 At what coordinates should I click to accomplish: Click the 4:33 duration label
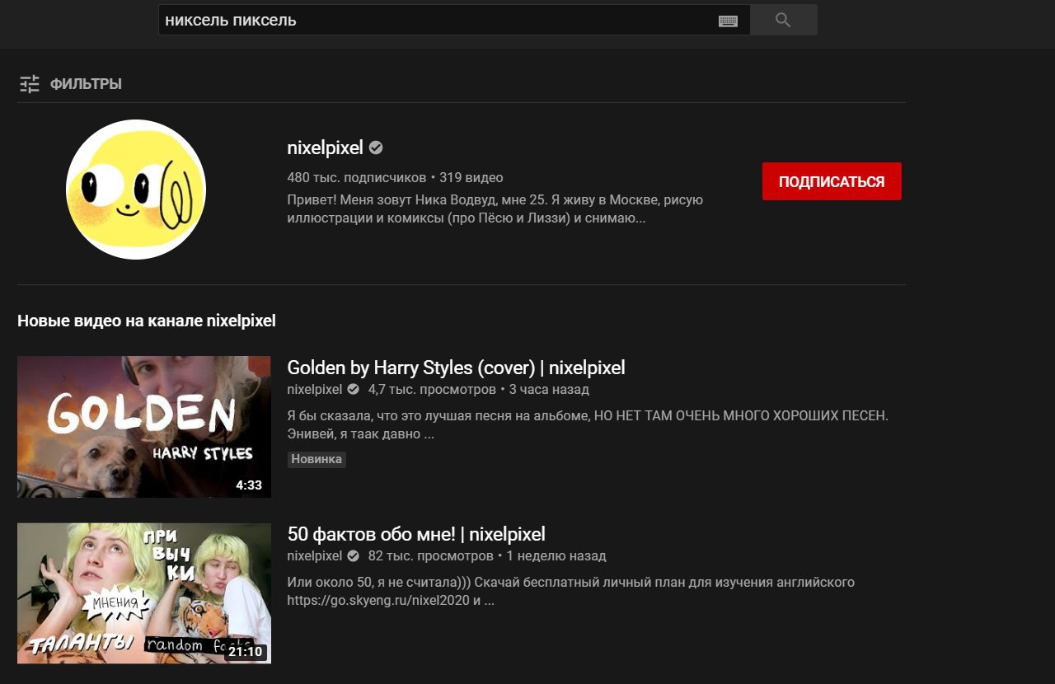249,485
